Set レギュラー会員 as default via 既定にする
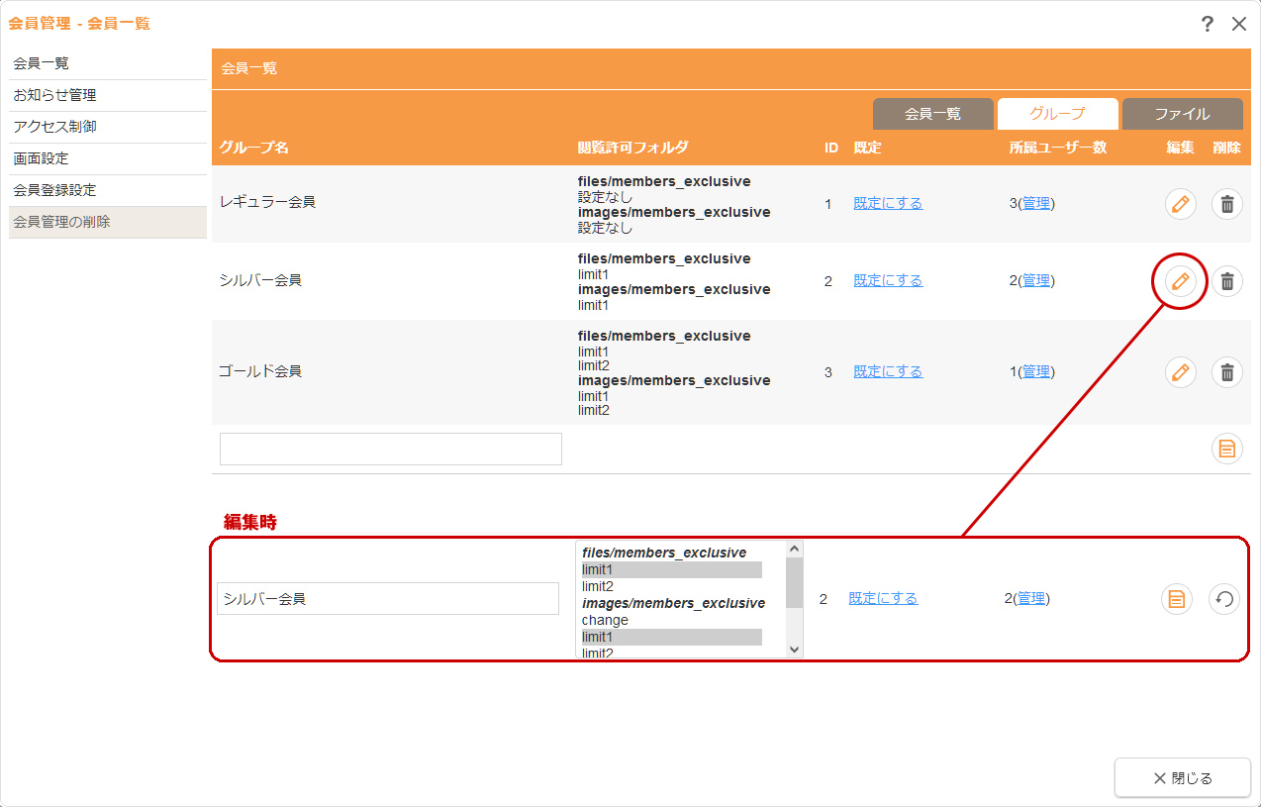This screenshot has width=1261, height=807. pos(888,203)
